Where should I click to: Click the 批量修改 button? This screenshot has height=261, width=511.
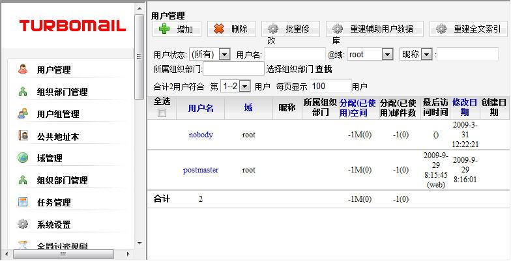tap(291, 29)
